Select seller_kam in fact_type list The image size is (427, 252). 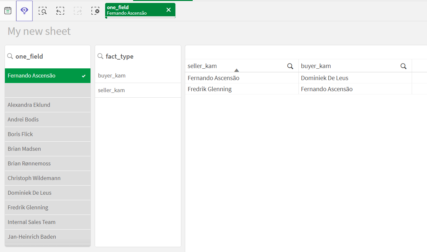click(111, 90)
